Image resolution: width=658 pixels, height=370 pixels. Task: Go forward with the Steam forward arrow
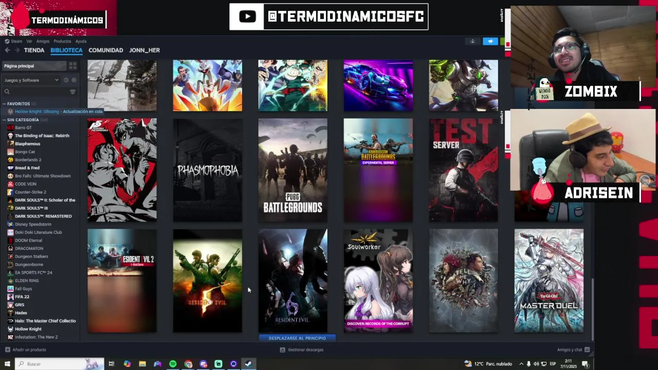pos(17,50)
